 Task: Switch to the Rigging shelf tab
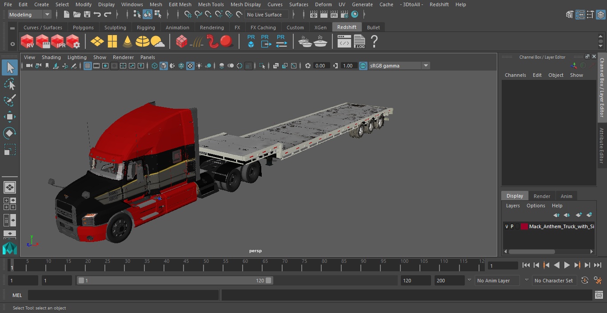tap(146, 28)
